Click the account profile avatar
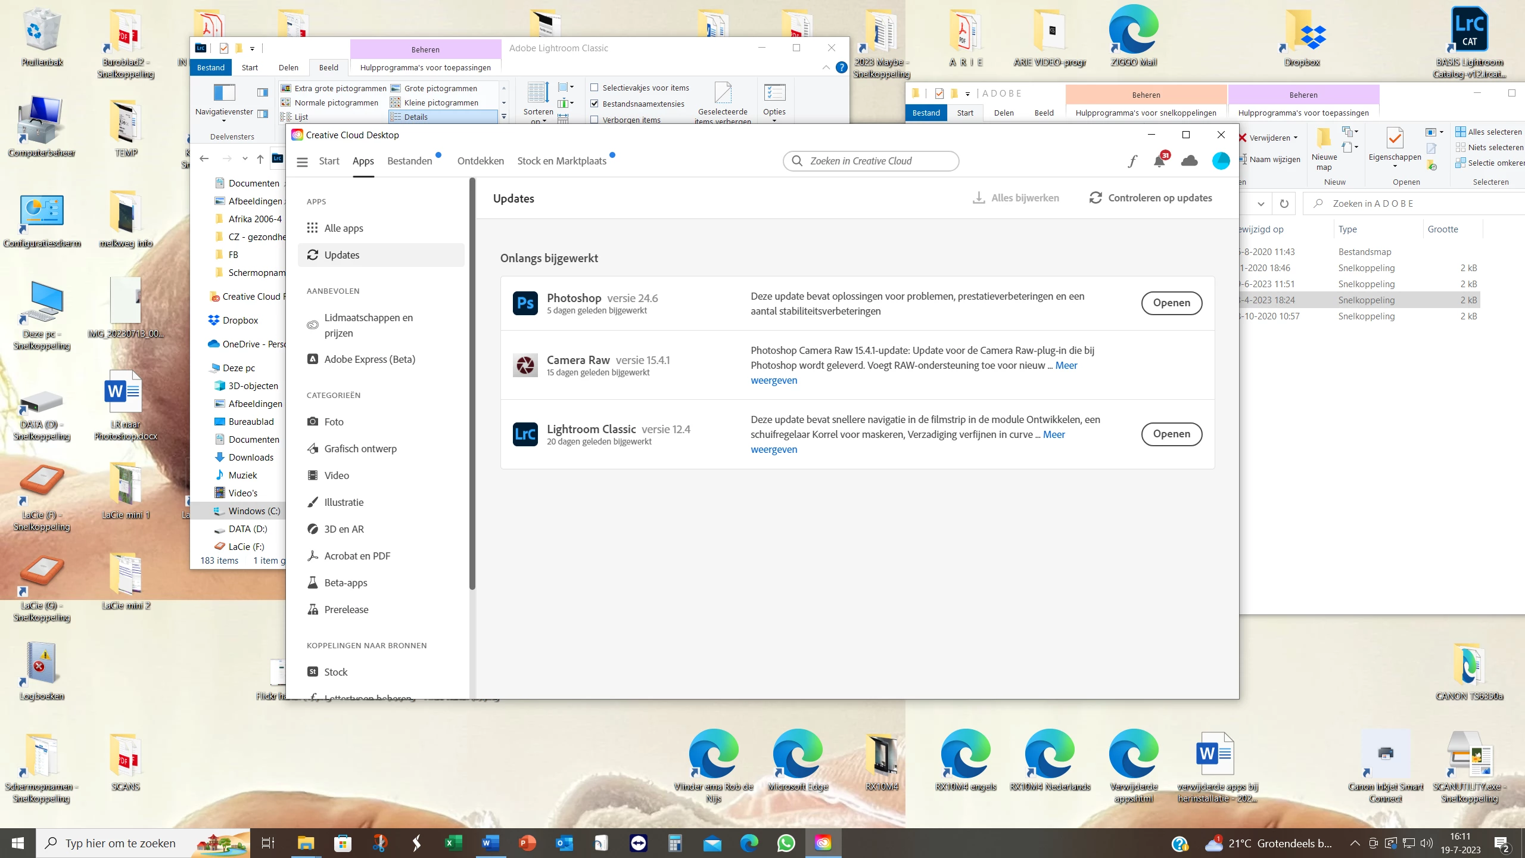The image size is (1525, 858). point(1221,161)
